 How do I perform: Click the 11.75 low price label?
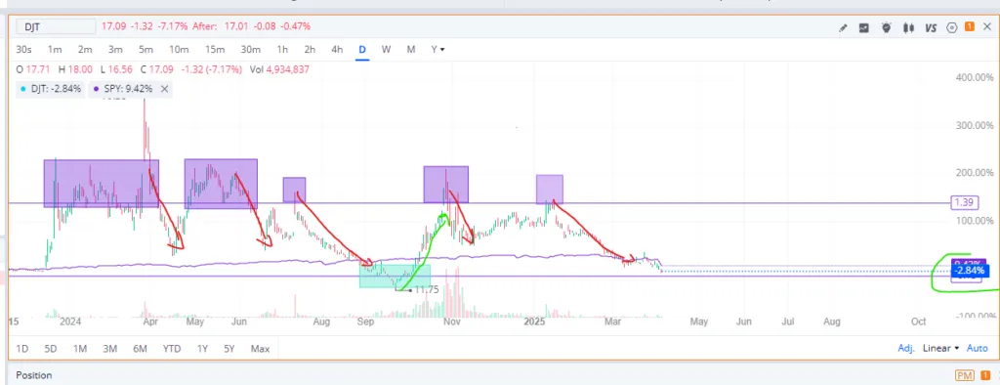coord(426,290)
